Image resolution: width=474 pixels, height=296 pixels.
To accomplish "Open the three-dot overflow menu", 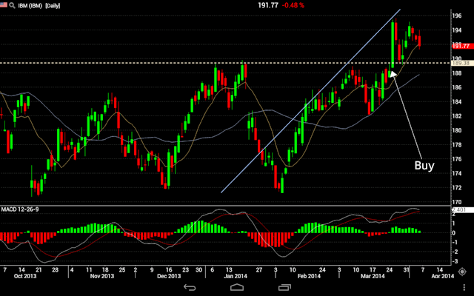I will pyautogui.click(x=464, y=287).
